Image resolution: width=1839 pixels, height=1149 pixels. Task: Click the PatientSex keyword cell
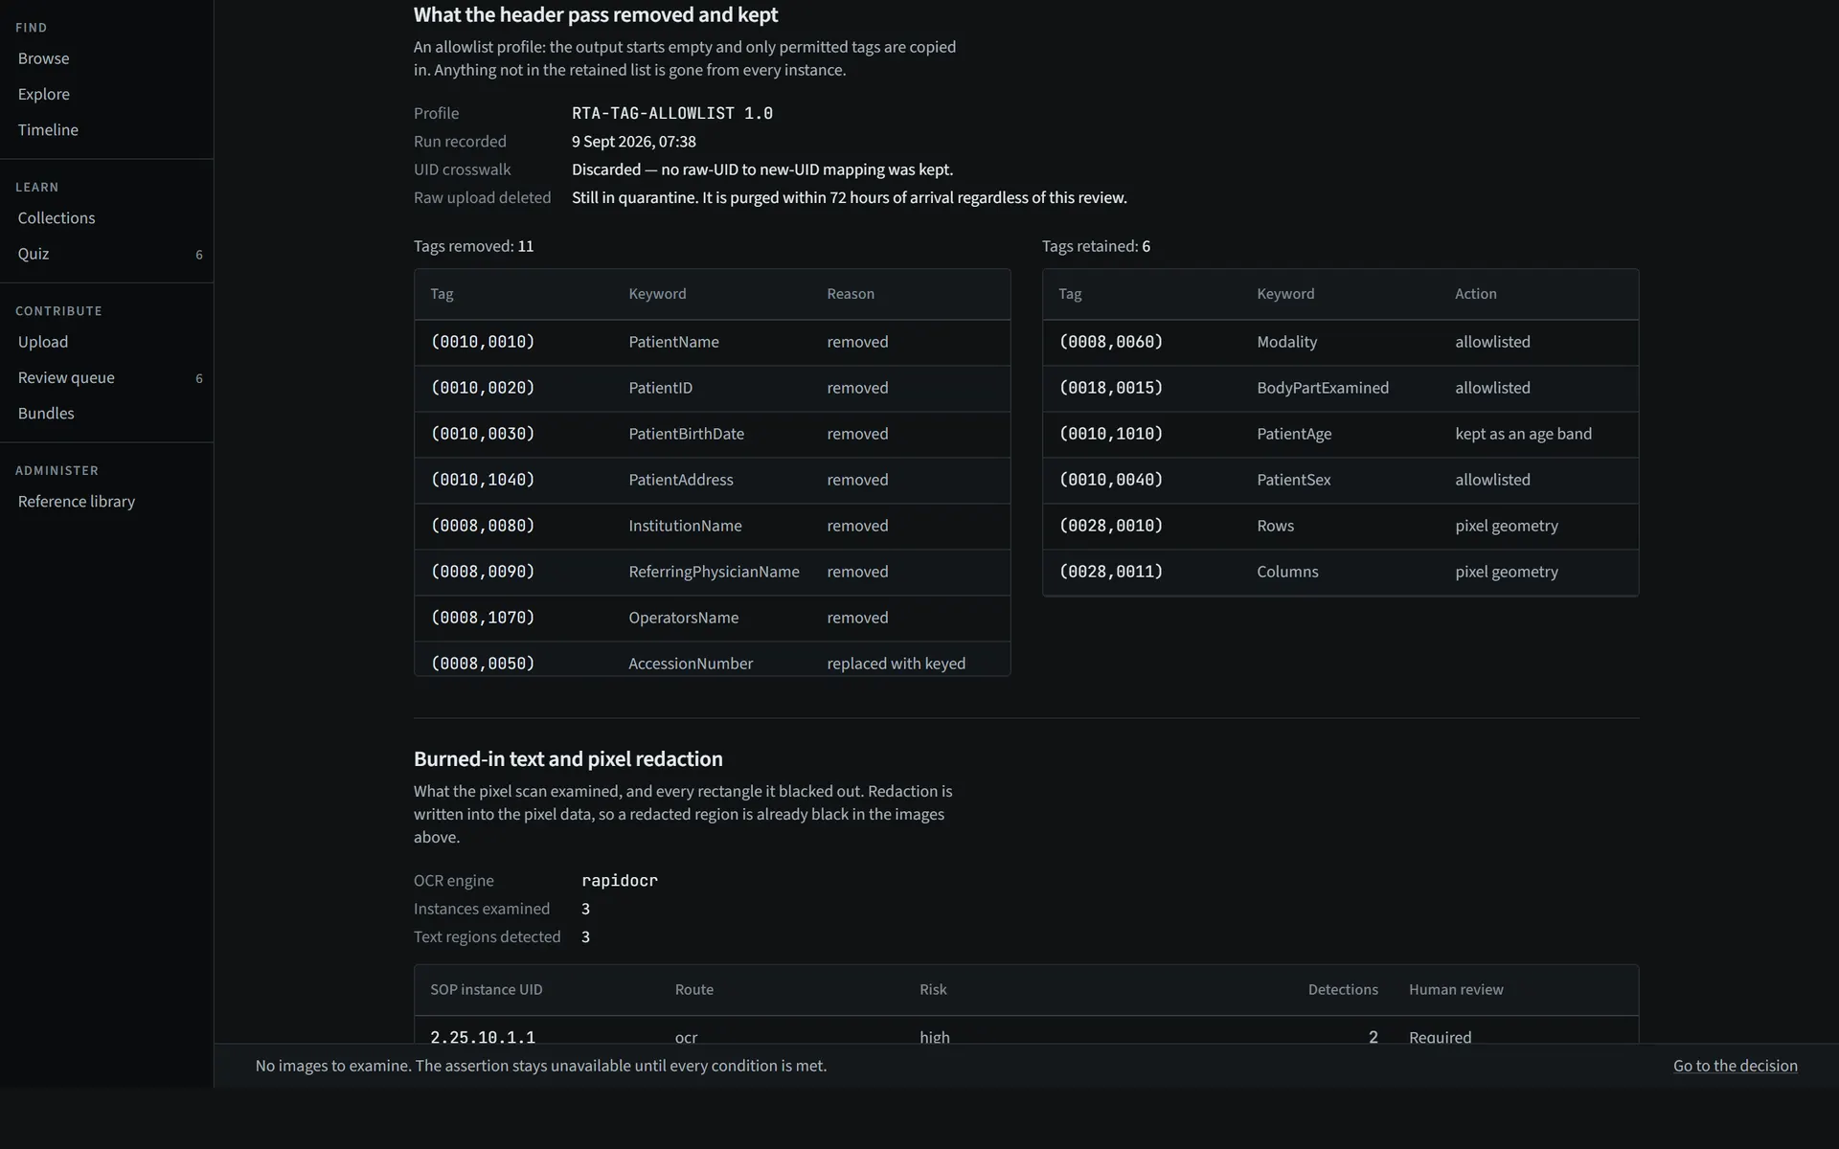coord(1294,480)
